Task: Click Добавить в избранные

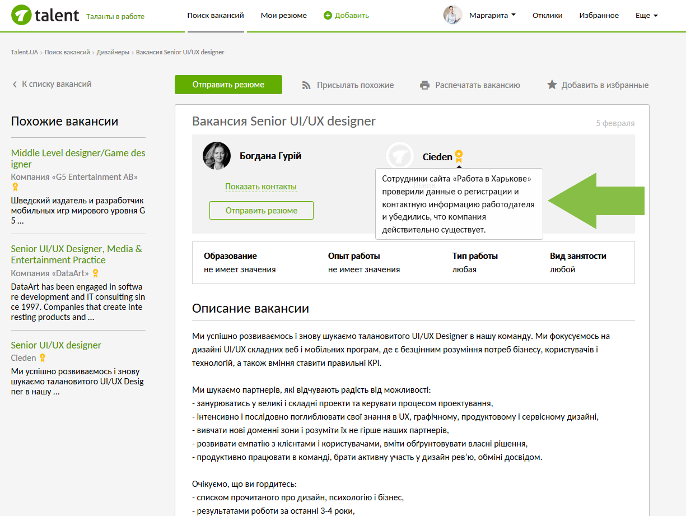Action: (605, 85)
